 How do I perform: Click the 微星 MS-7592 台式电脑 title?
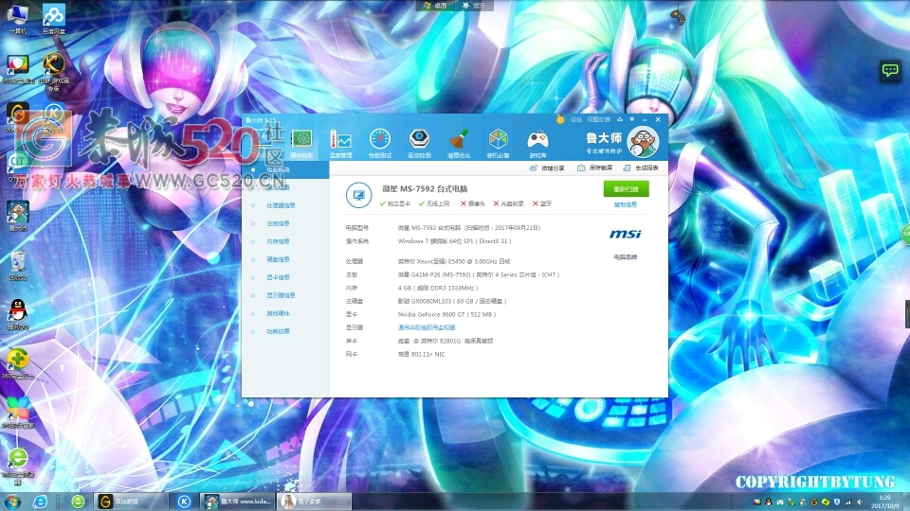pos(425,189)
